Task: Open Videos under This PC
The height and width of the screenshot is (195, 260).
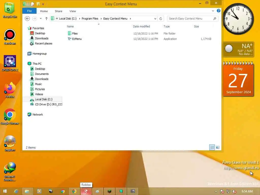Action: click(39, 94)
